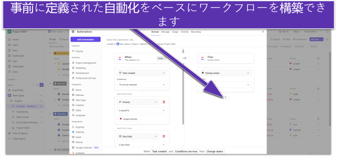Click the Task created summary chip
This screenshot has width=337, height=156.
pyautogui.click(x=159, y=151)
